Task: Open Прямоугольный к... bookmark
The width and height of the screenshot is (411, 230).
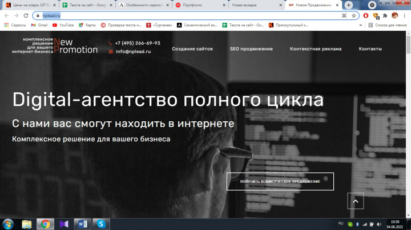Action: pos(289,25)
